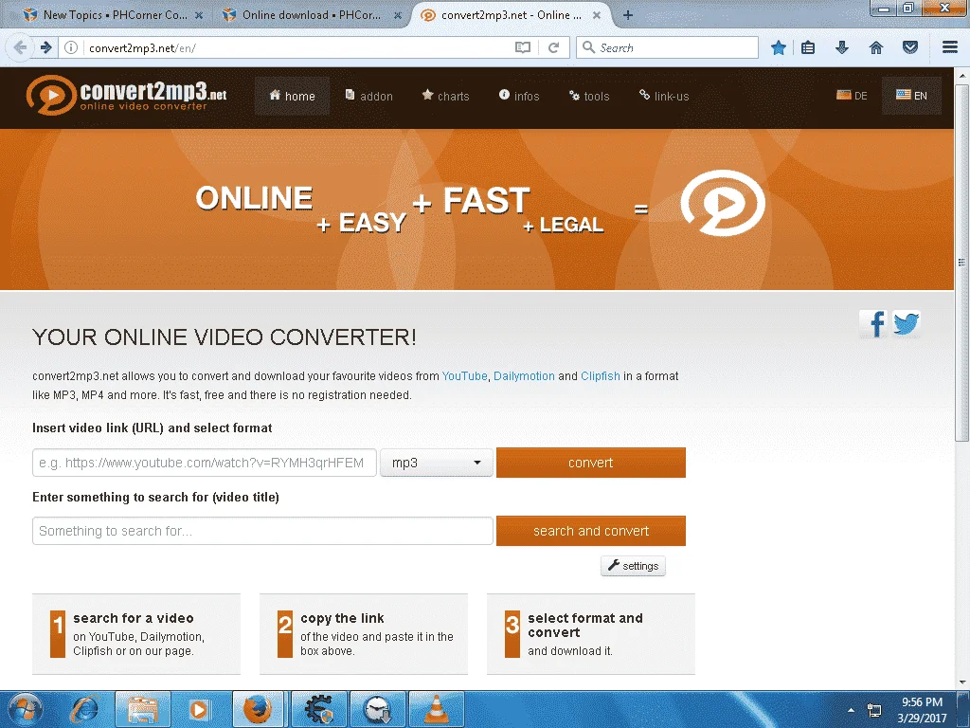
Task: Close the New Topics PHCorner tab
Action: 199,15
